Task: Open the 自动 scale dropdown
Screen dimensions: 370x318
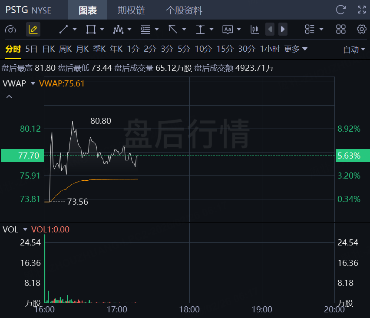Action: (354, 50)
